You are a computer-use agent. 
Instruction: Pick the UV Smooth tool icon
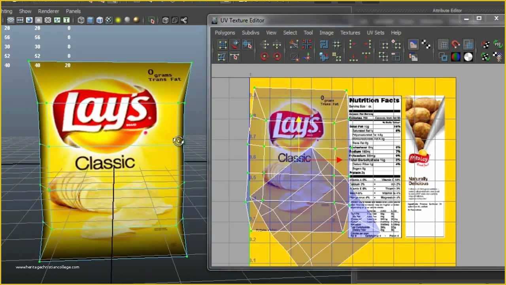point(222,57)
